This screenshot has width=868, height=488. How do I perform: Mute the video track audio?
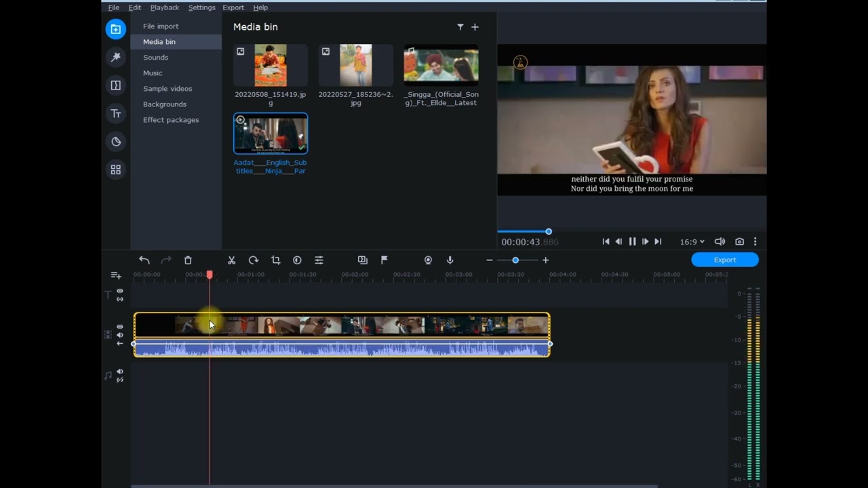click(x=120, y=335)
